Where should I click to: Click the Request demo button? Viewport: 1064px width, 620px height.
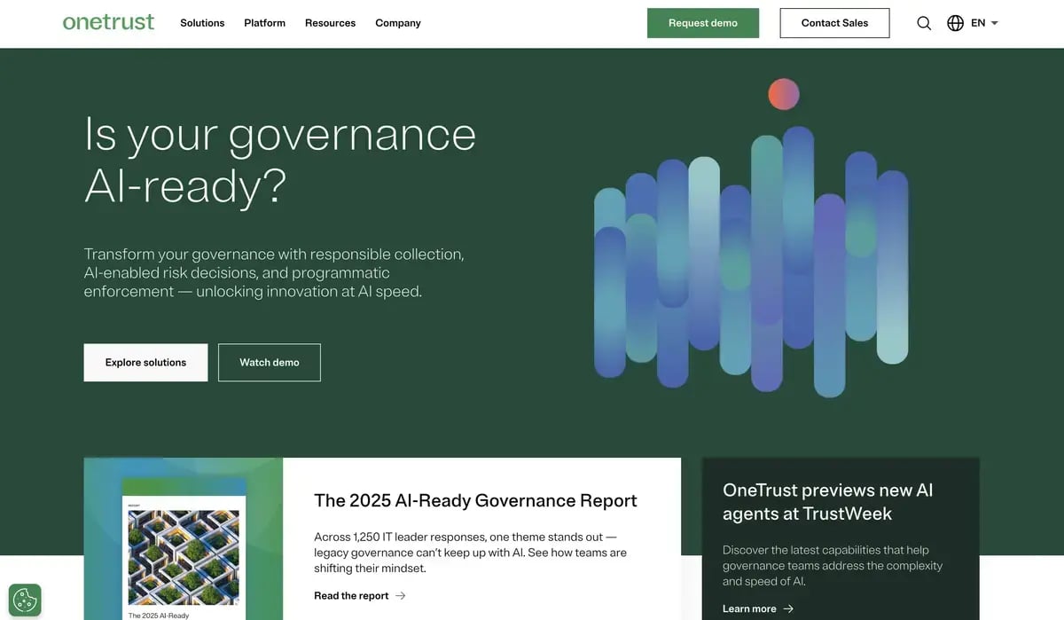(703, 23)
